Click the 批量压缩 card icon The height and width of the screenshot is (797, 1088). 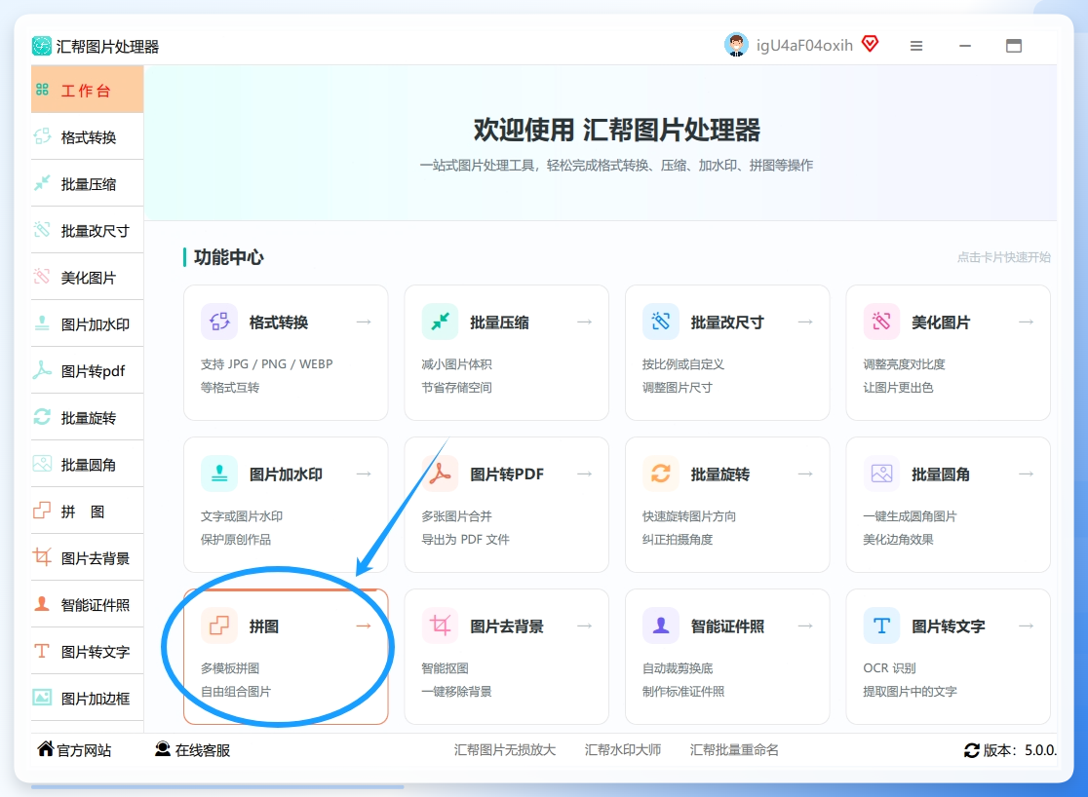(440, 322)
